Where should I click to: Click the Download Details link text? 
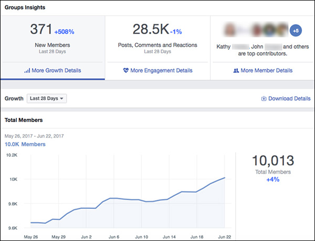[289, 98]
